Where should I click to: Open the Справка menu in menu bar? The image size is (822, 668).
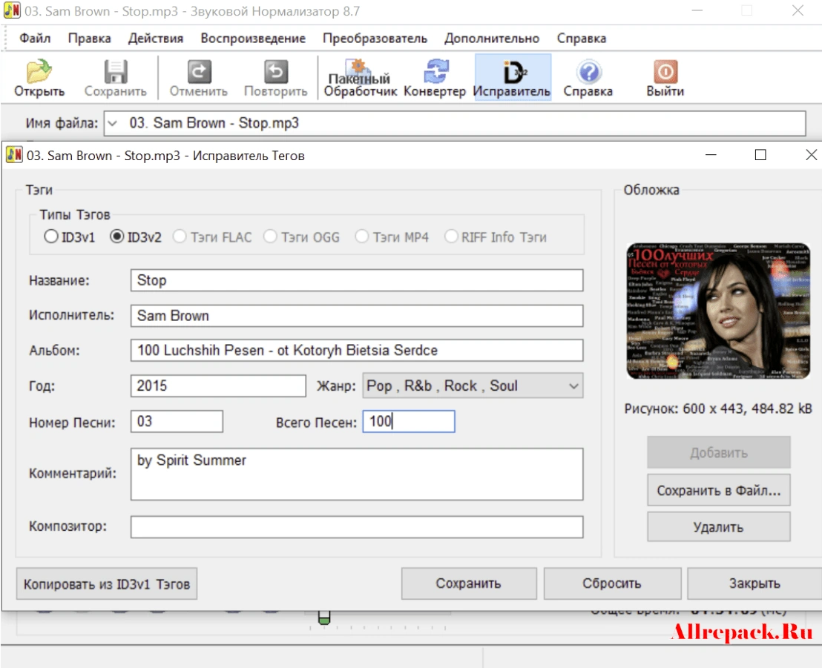(582, 39)
